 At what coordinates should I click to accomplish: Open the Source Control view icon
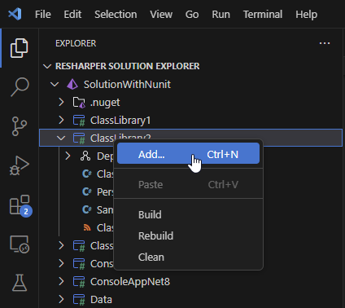tap(20, 126)
